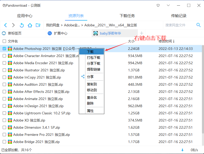The image size is (204, 154).
Task: Select Adobe Lightroom Classic 10.2 SP.zip row
Action: click(101, 113)
